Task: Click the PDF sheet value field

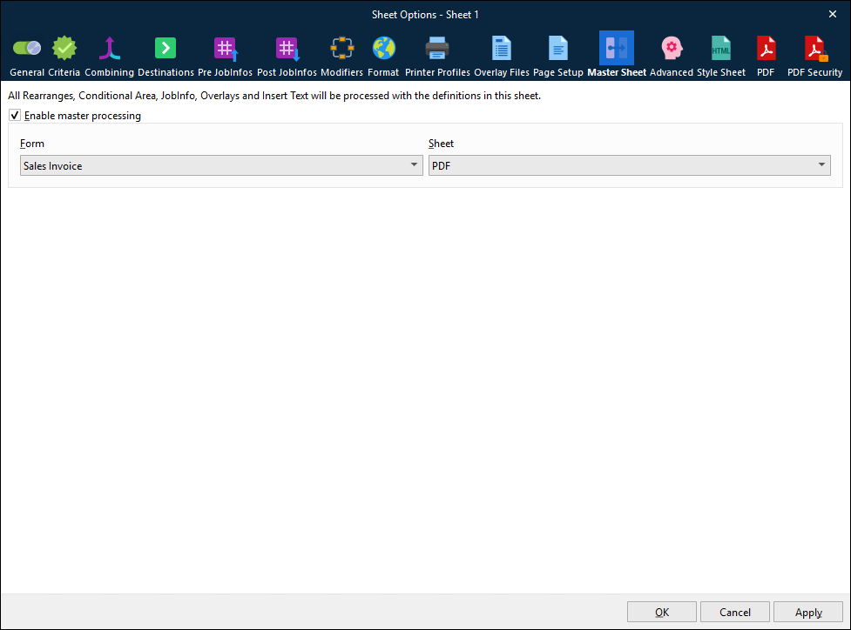Action: 630,165
